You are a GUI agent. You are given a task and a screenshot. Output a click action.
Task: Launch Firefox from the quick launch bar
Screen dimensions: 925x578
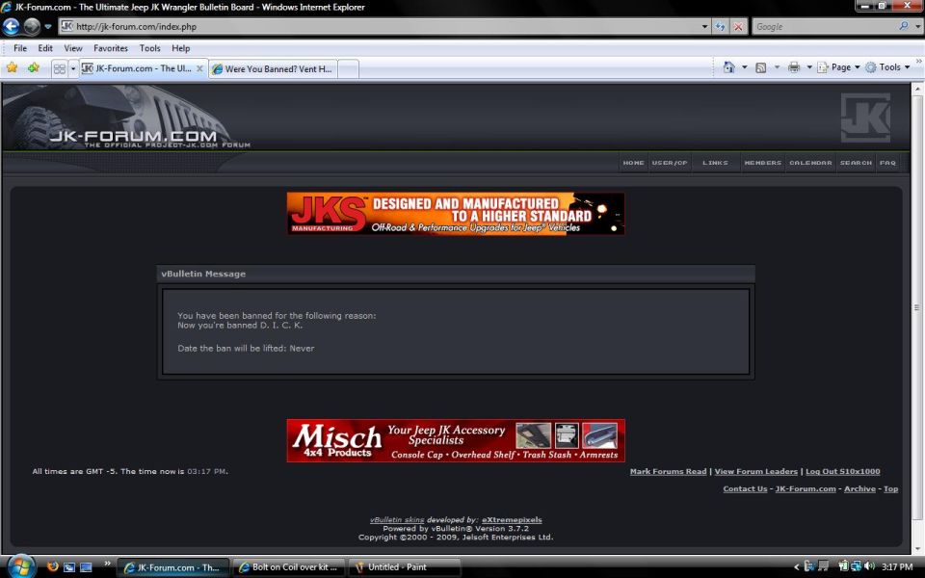[x=52, y=566]
